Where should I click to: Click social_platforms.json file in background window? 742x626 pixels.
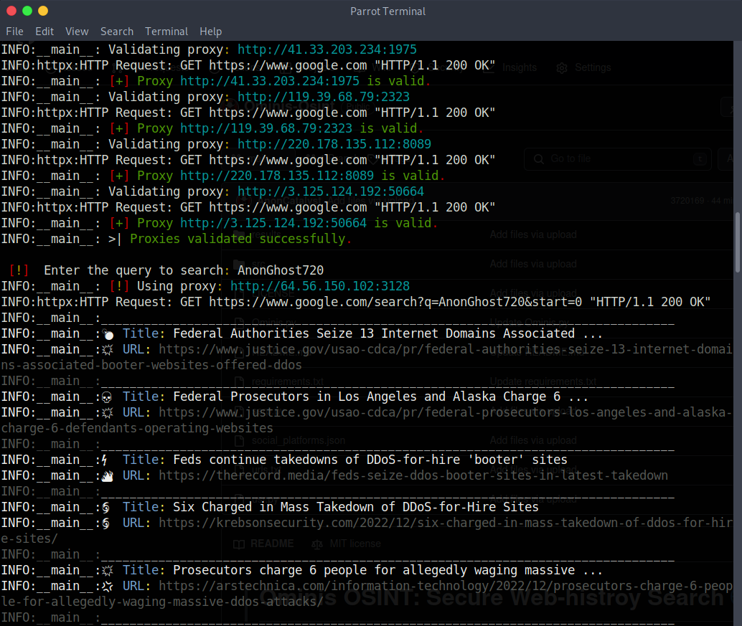(x=298, y=441)
